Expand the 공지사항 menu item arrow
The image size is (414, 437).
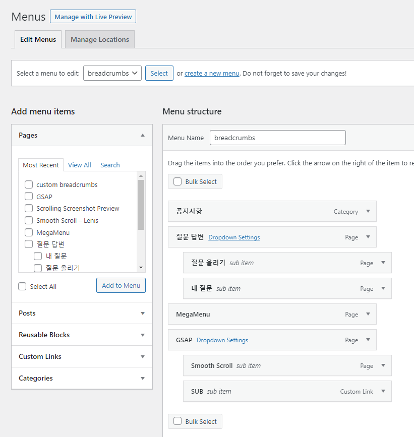pos(368,212)
